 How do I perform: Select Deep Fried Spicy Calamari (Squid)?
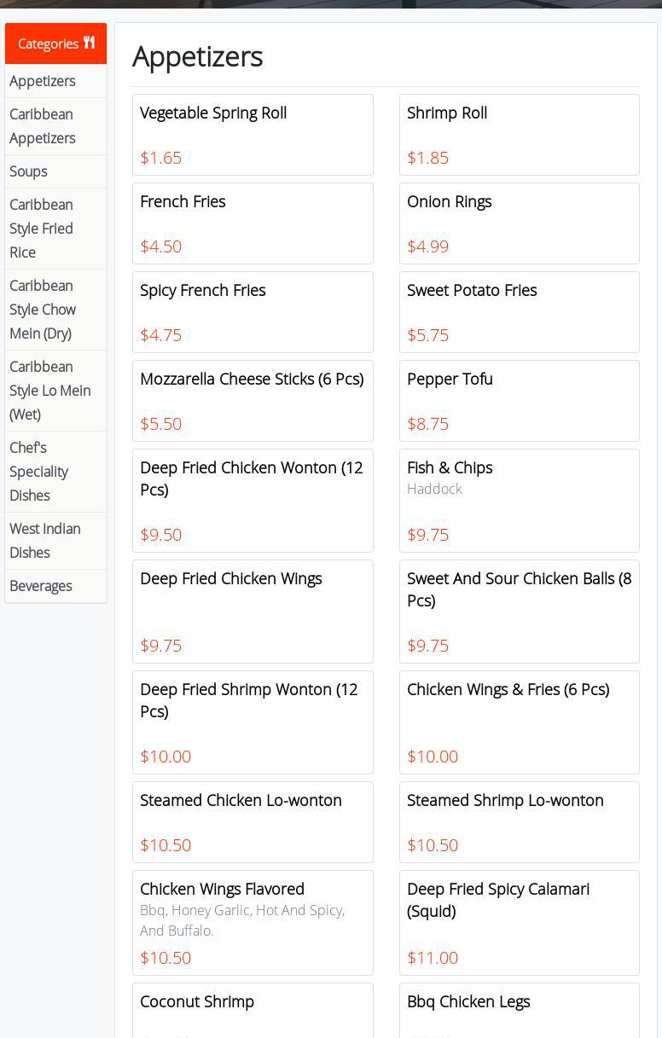(519, 923)
